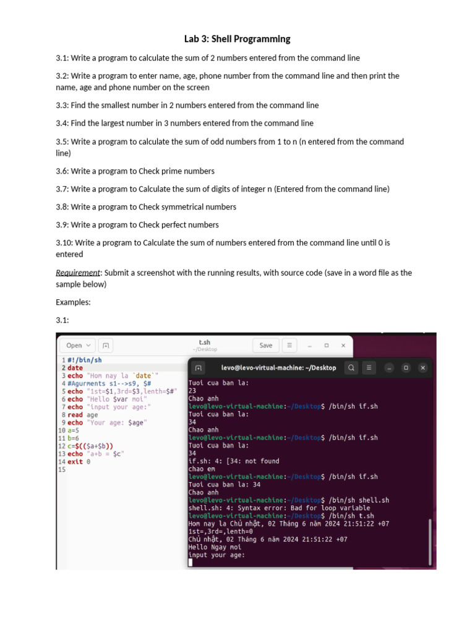Click exercise 3.1 about sum of 2 numbers
The width and height of the screenshot is (475, 633).
tap(208, 57)
